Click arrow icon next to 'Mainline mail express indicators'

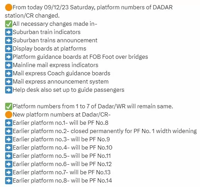click(9, 65)
